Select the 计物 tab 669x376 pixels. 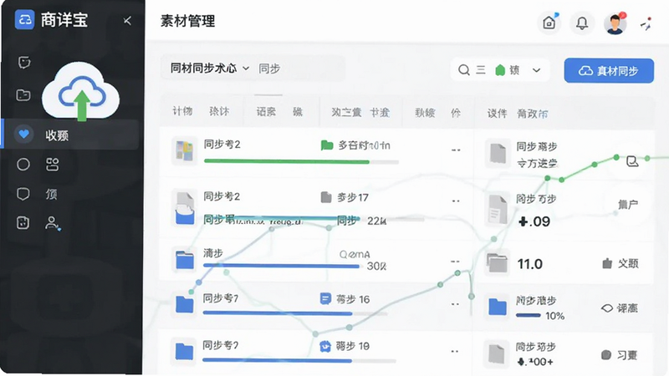coord(182,111)
